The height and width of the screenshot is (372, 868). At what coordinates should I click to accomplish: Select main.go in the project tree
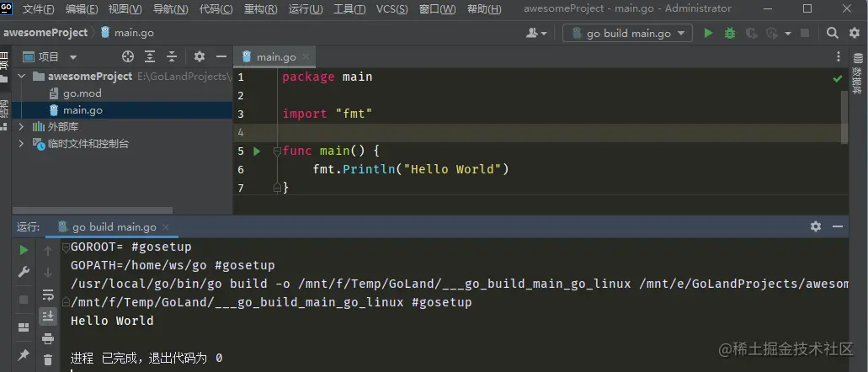[83, 110]
